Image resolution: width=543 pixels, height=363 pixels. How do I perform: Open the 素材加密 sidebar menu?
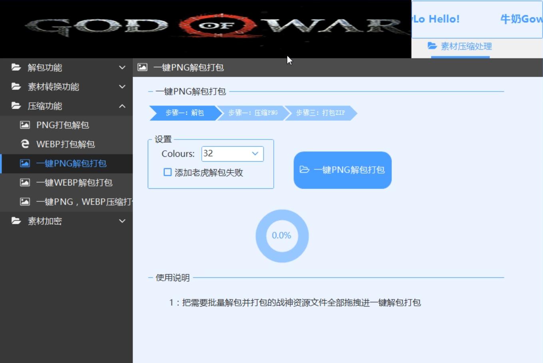66,221
